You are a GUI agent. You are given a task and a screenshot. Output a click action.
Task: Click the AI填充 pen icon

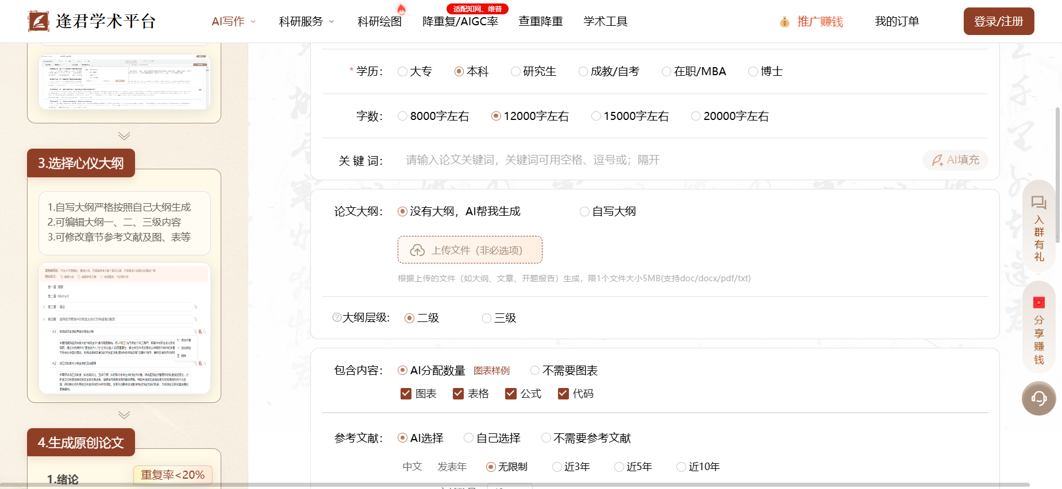coord(937,160)
